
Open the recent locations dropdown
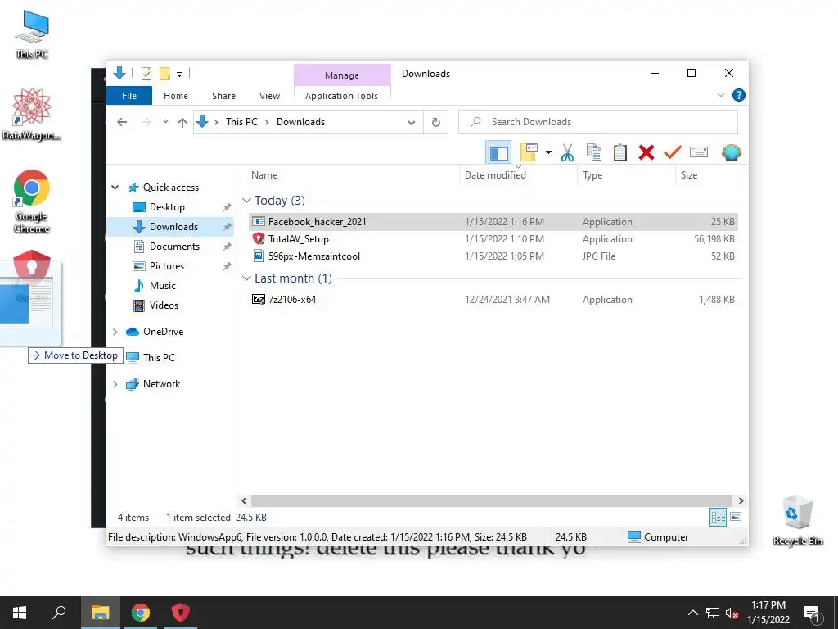point(165,122)
